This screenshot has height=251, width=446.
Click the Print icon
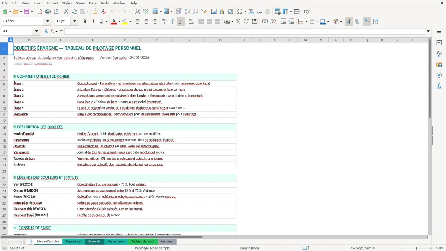(48, 12)
